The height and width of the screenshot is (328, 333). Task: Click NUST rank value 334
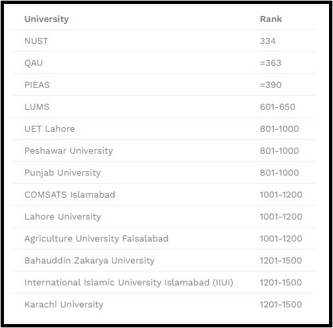268,41
